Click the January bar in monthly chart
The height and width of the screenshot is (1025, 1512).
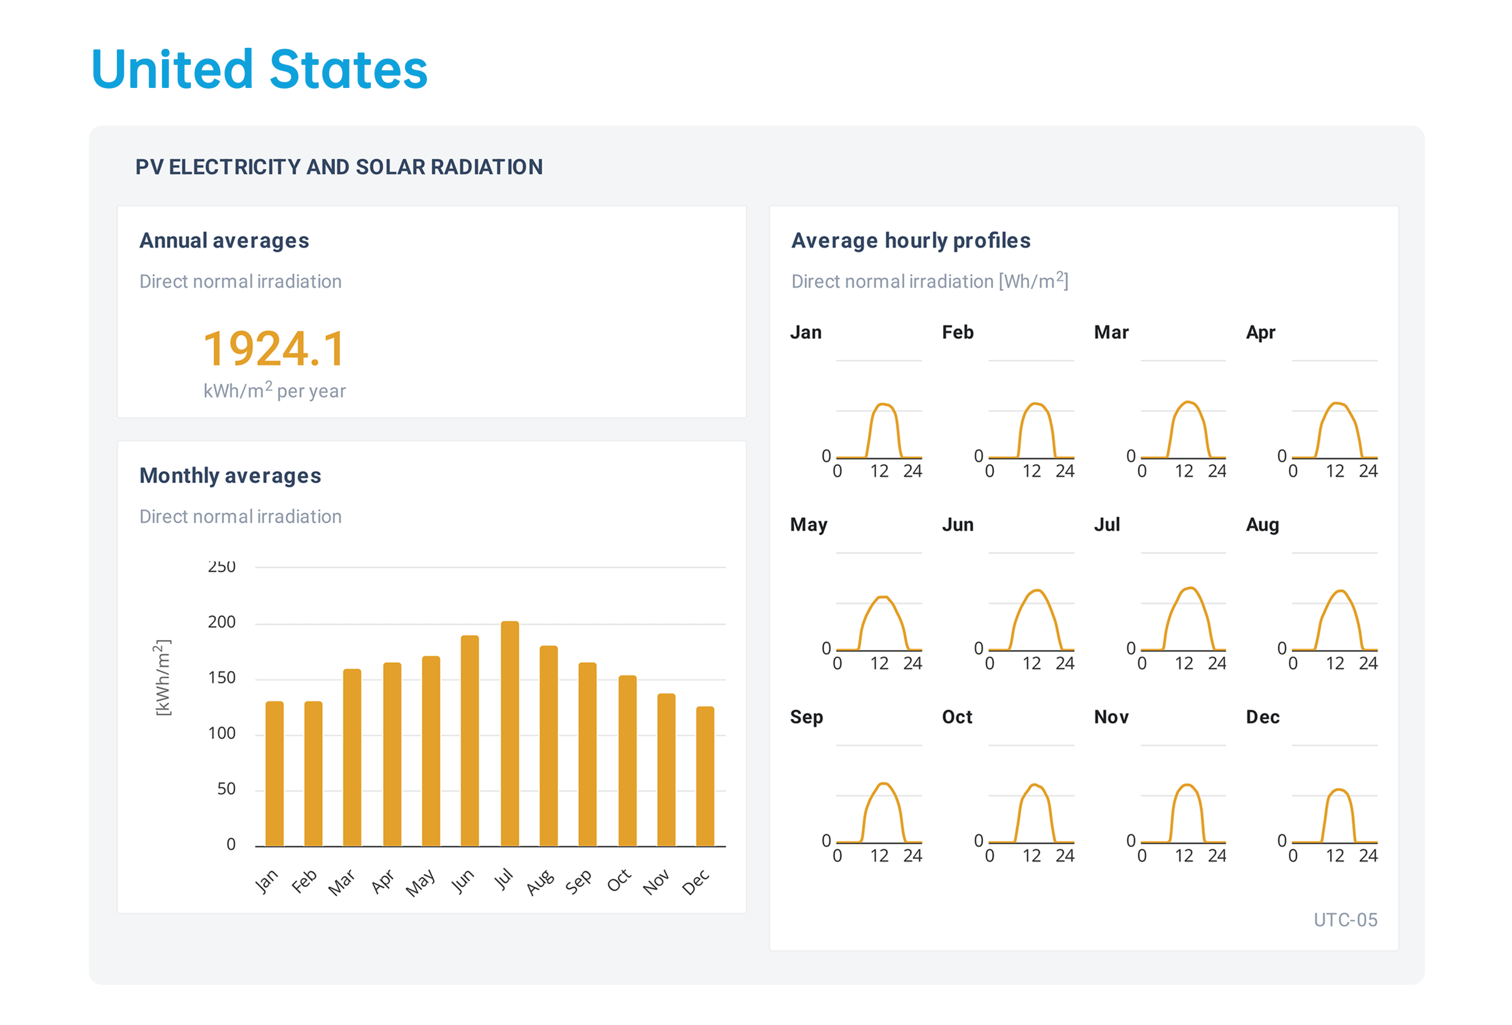(275, 773)
